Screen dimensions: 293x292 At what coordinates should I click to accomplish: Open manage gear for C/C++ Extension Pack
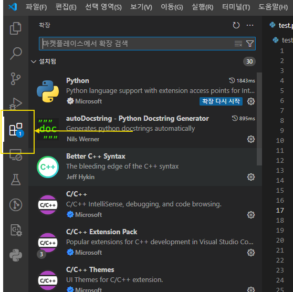click(x=251, y=253)
